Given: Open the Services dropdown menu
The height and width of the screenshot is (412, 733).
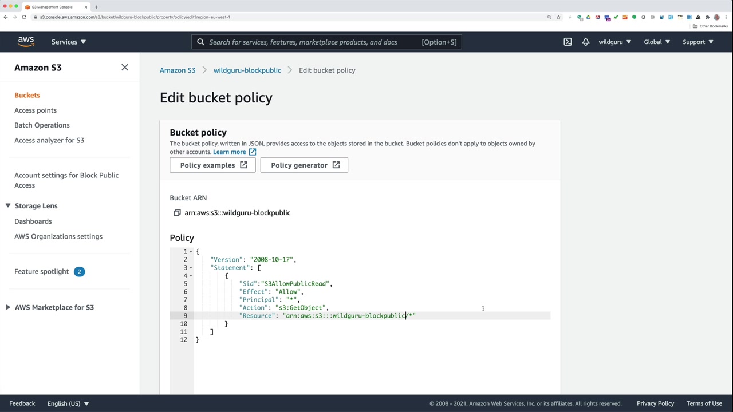Looking at the screenshot, I should click(68, 42).
